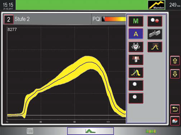Open the bar status tab at bottom right

tap(151, 131)
